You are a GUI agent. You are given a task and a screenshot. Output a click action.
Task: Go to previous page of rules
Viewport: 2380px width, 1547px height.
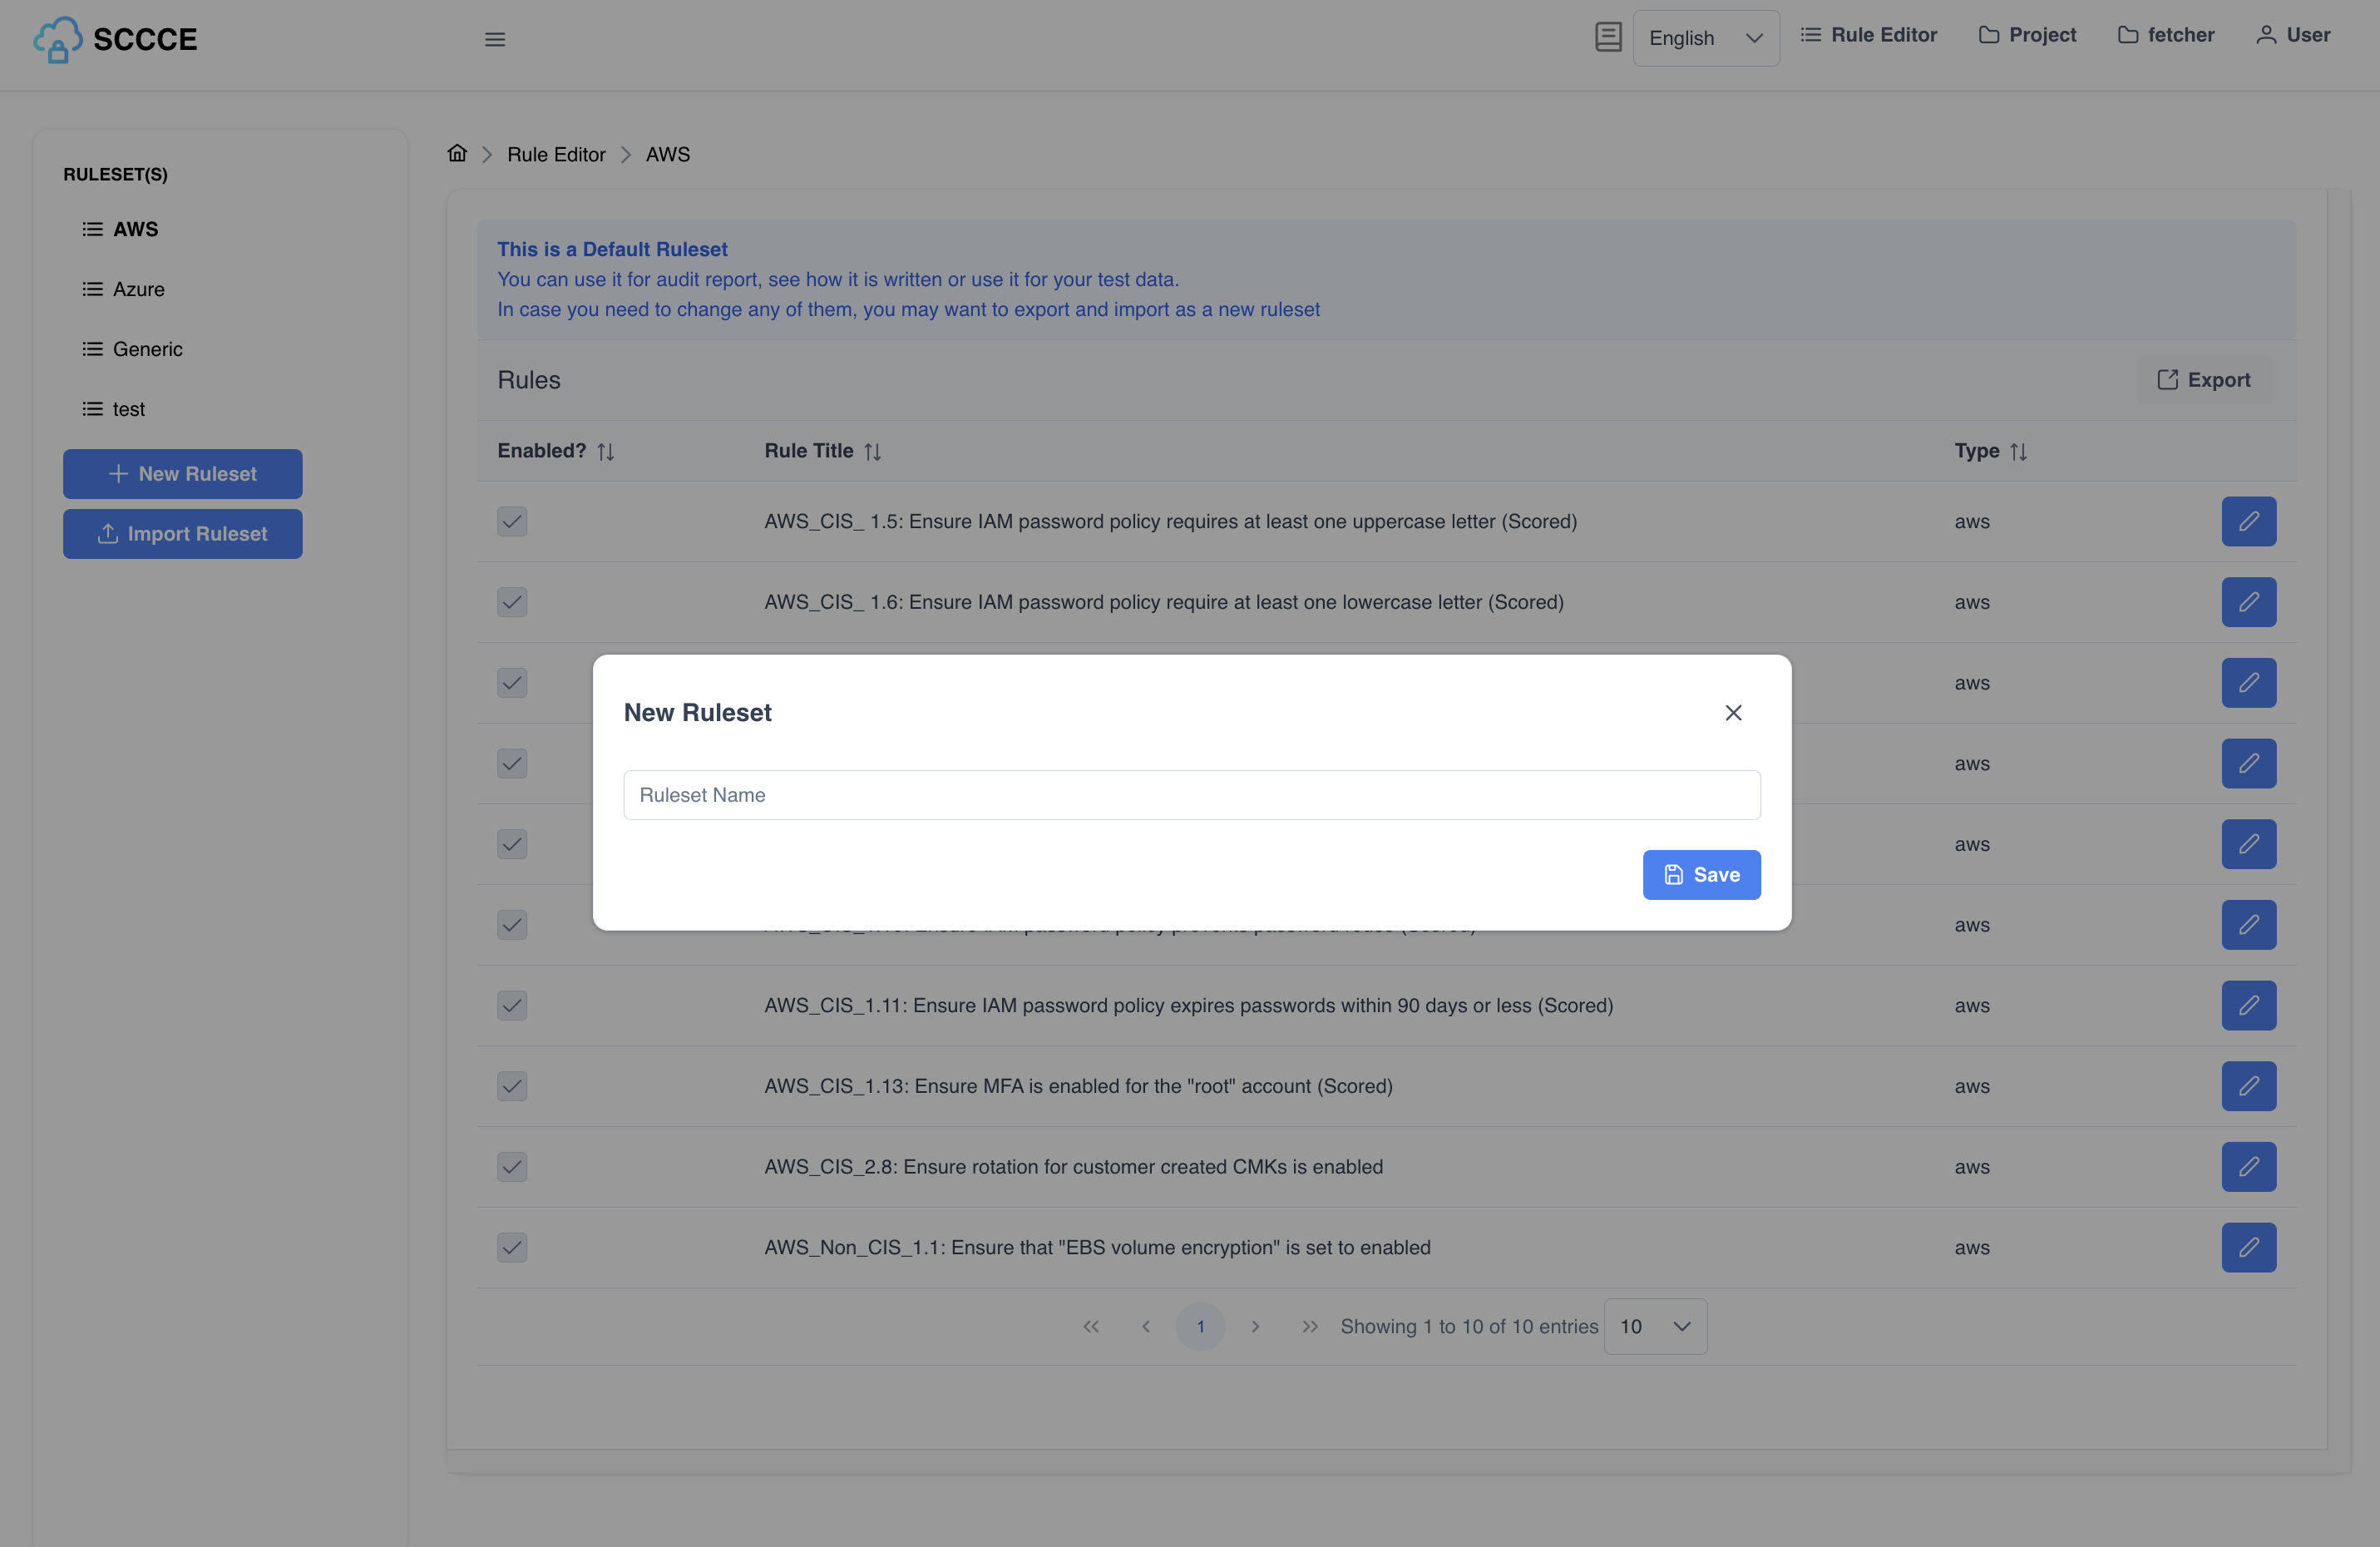1145,1326
